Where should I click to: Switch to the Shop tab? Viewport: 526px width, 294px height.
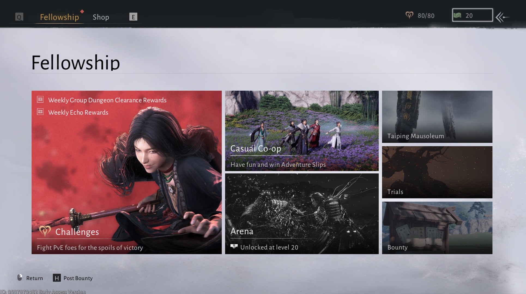point(101,17)
